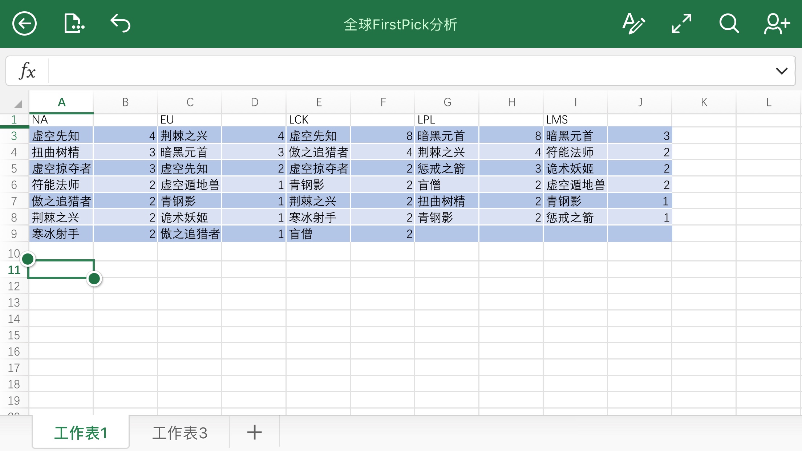Select row 15 header

[x=14, y=335]
